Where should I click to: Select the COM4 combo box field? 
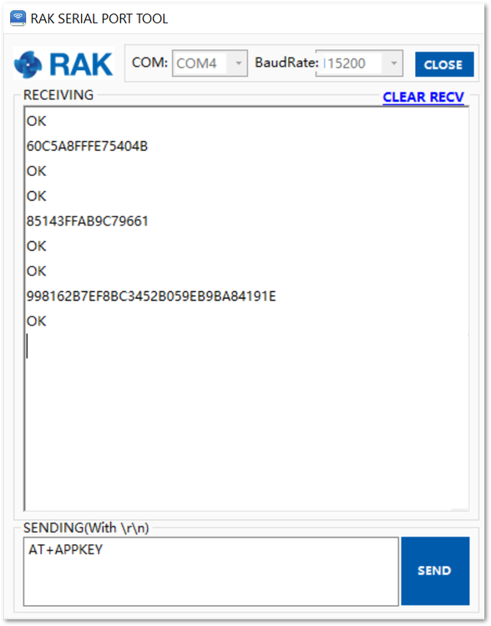tap(210, 63)
